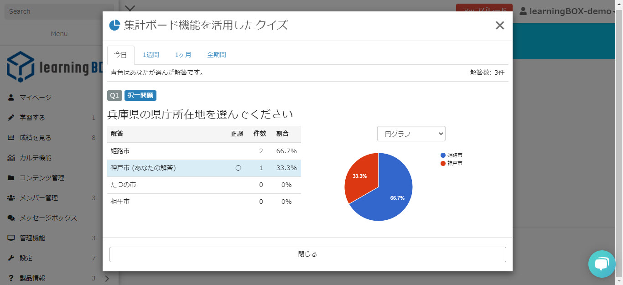Close the dialog with the X button
Viewport: 623px width, 285px height.
pos(499,26)
